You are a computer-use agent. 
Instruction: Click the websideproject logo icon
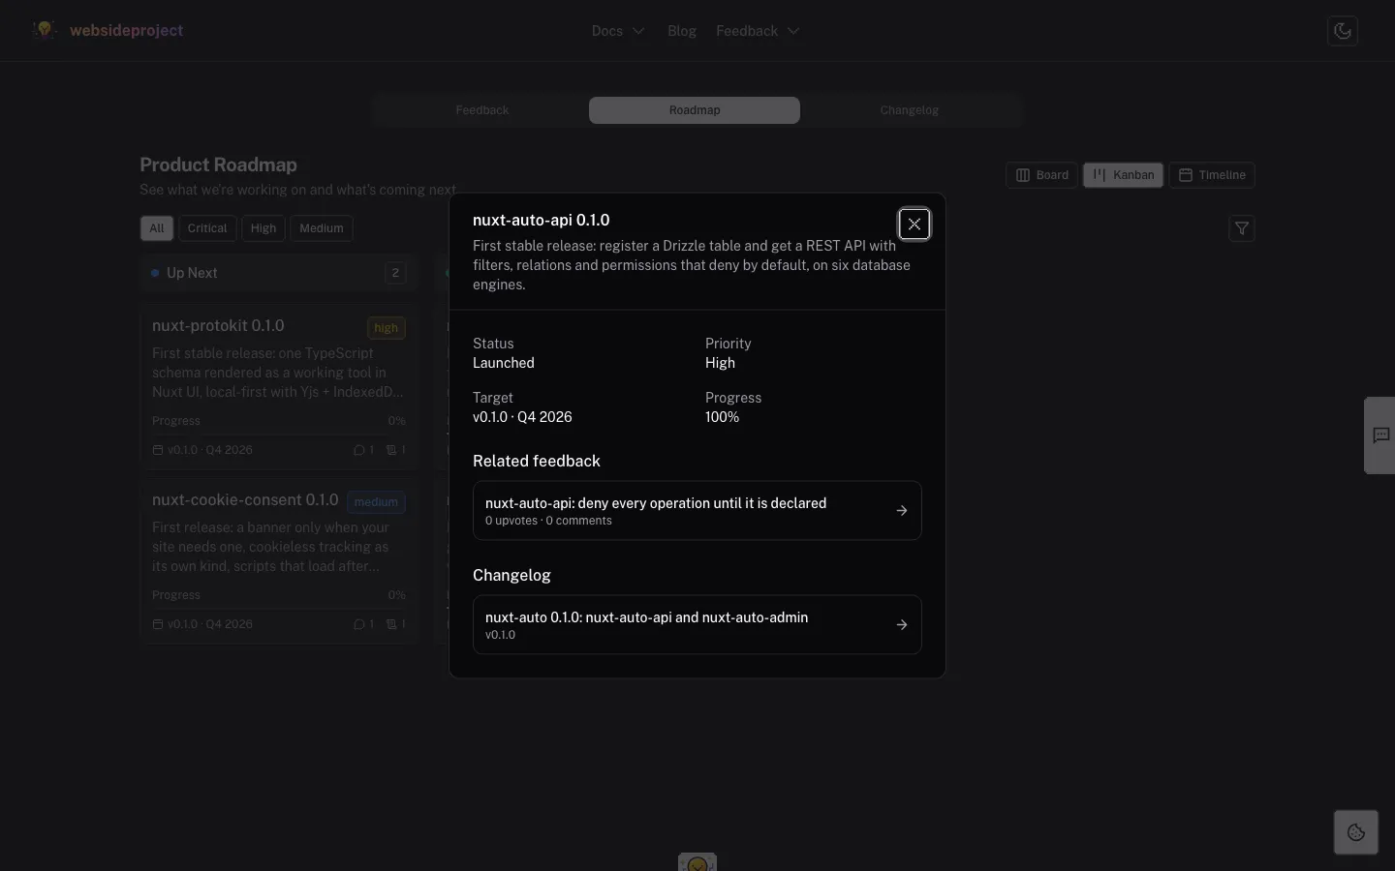tap(45, 30)
